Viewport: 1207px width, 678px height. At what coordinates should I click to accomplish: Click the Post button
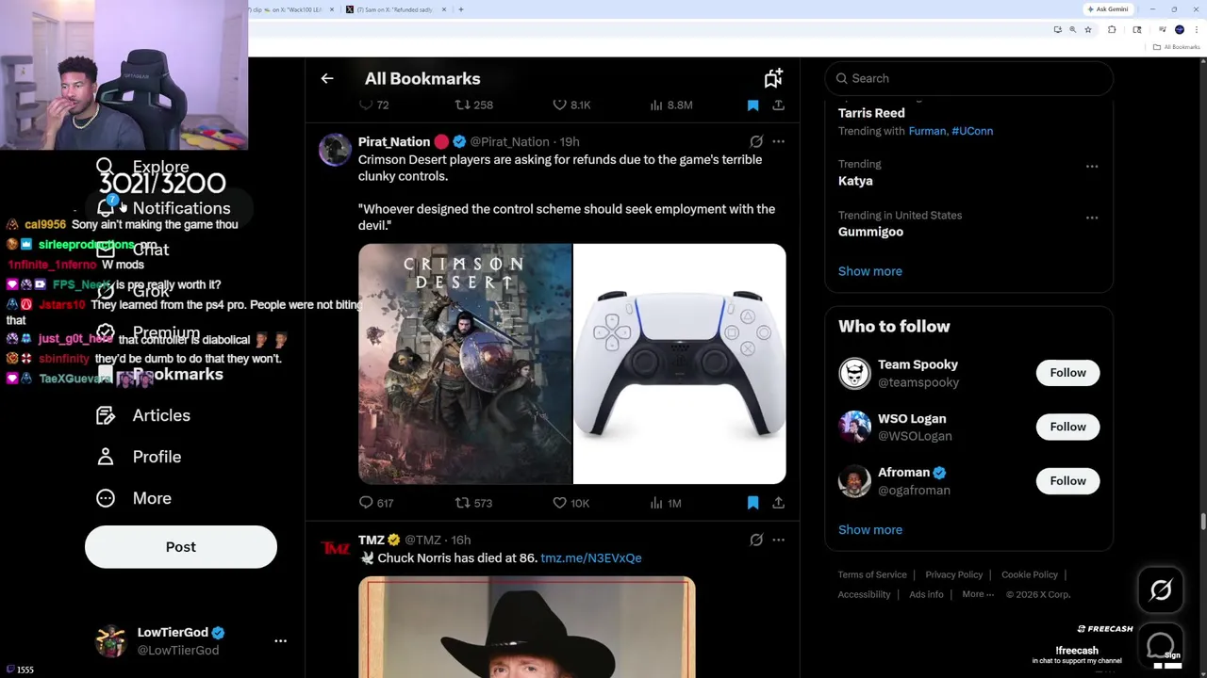click(x=181, y=547)
